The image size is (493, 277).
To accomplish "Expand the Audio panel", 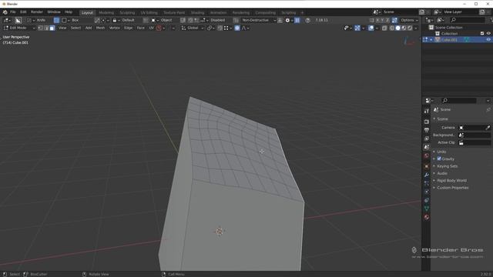I will point(442,173).
